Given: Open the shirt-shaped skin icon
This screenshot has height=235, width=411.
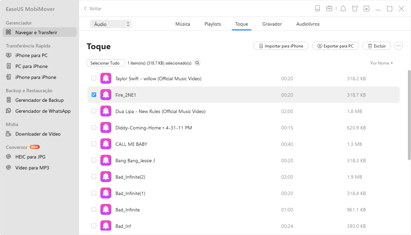Looking at the screenshot, I should click(355, 9).
